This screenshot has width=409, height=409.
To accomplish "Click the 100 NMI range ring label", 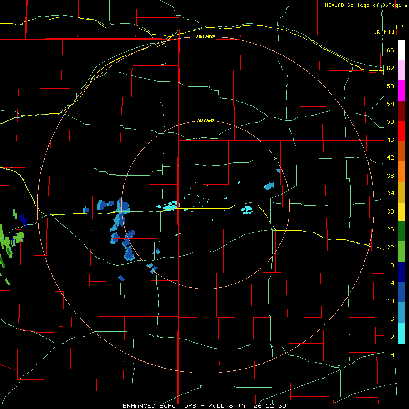I will (x=205, y=36).
